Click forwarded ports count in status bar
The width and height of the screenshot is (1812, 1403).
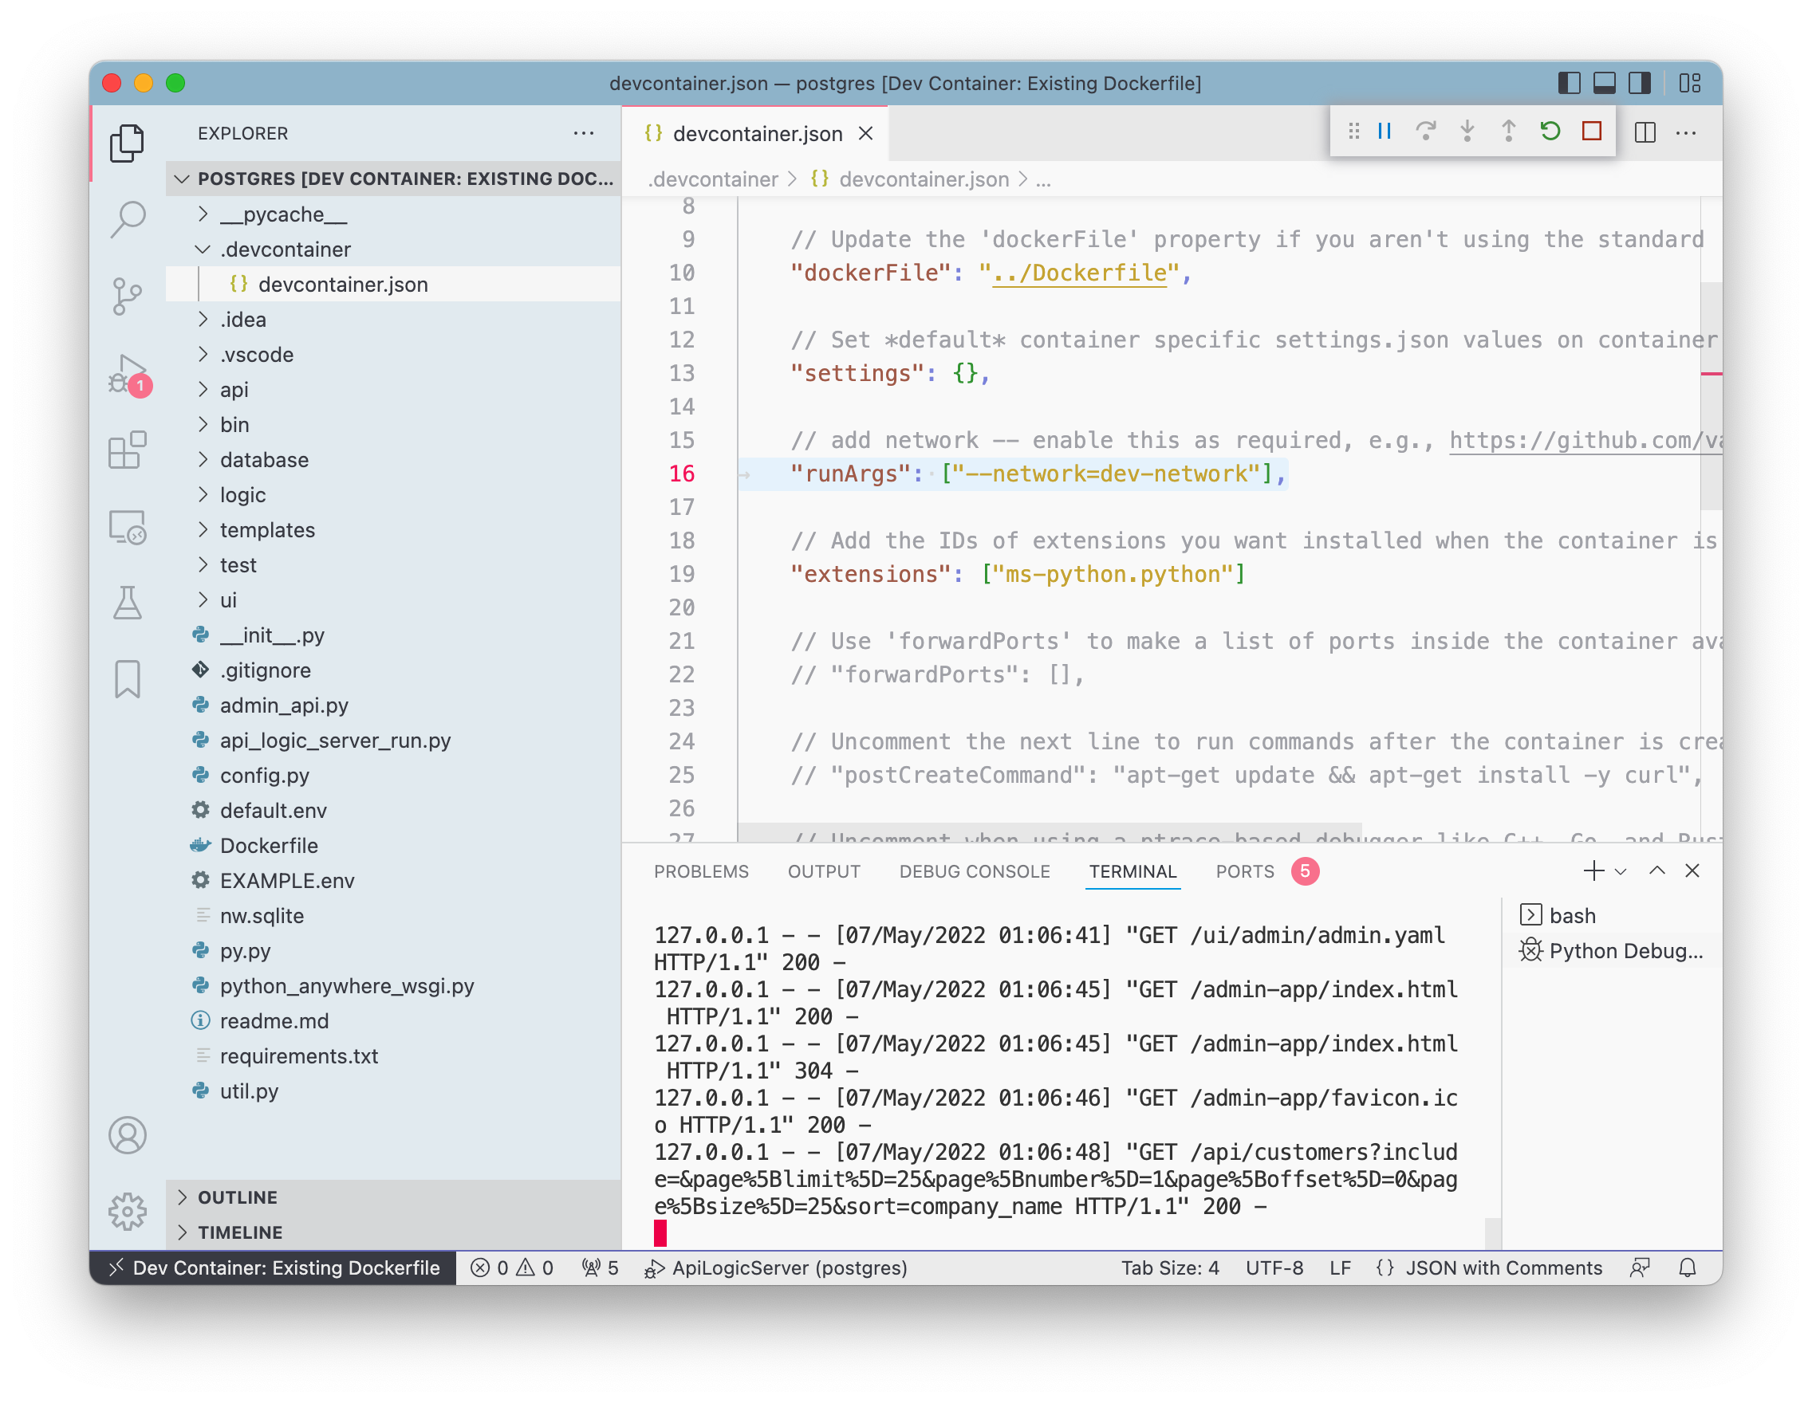(600, 1267)
